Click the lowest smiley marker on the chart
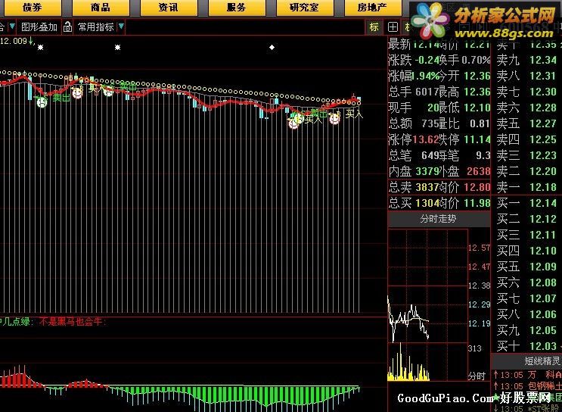Viewport: 562px width, 412px height. pos(293,123)
